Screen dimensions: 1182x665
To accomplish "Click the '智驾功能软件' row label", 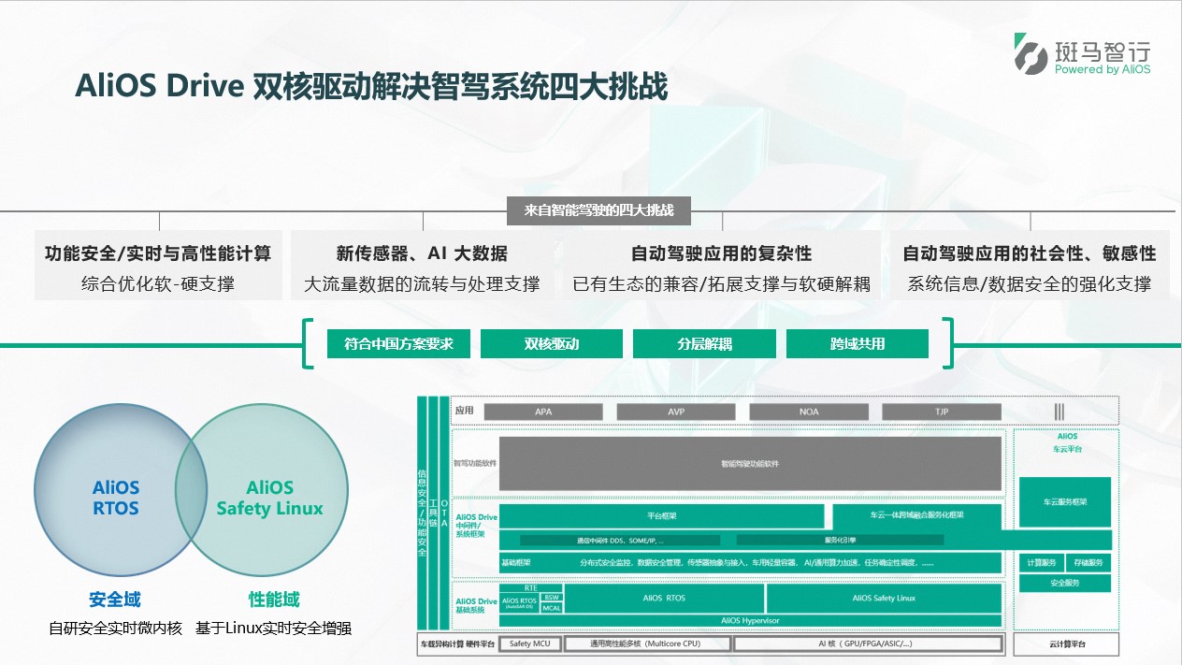I will pos(475,463).
